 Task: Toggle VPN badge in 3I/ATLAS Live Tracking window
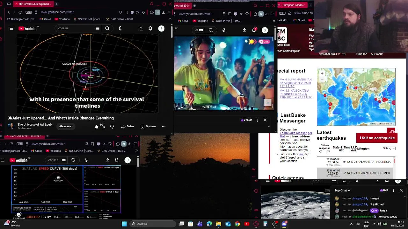[20, 144]
